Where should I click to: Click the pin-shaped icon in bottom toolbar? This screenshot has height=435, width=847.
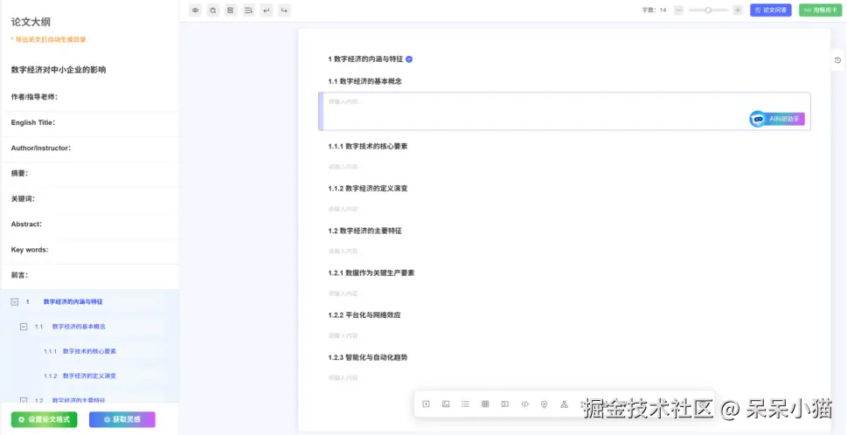[544, 404]
